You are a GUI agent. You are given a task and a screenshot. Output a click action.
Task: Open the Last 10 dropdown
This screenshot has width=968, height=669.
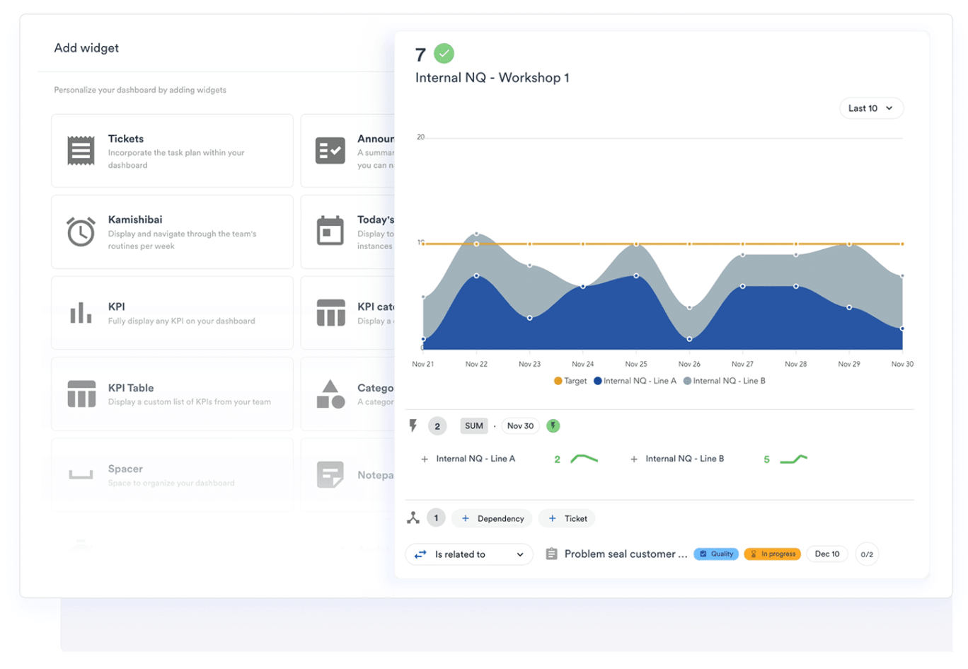pyautogui.click(x=871, y=108)
